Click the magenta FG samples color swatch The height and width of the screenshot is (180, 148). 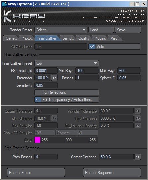[37, 140]
